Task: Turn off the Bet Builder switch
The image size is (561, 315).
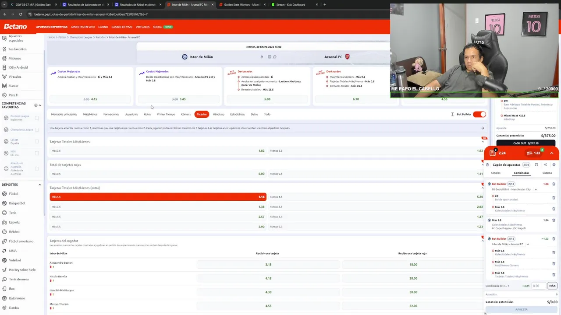Action: [x=479, y=114]
